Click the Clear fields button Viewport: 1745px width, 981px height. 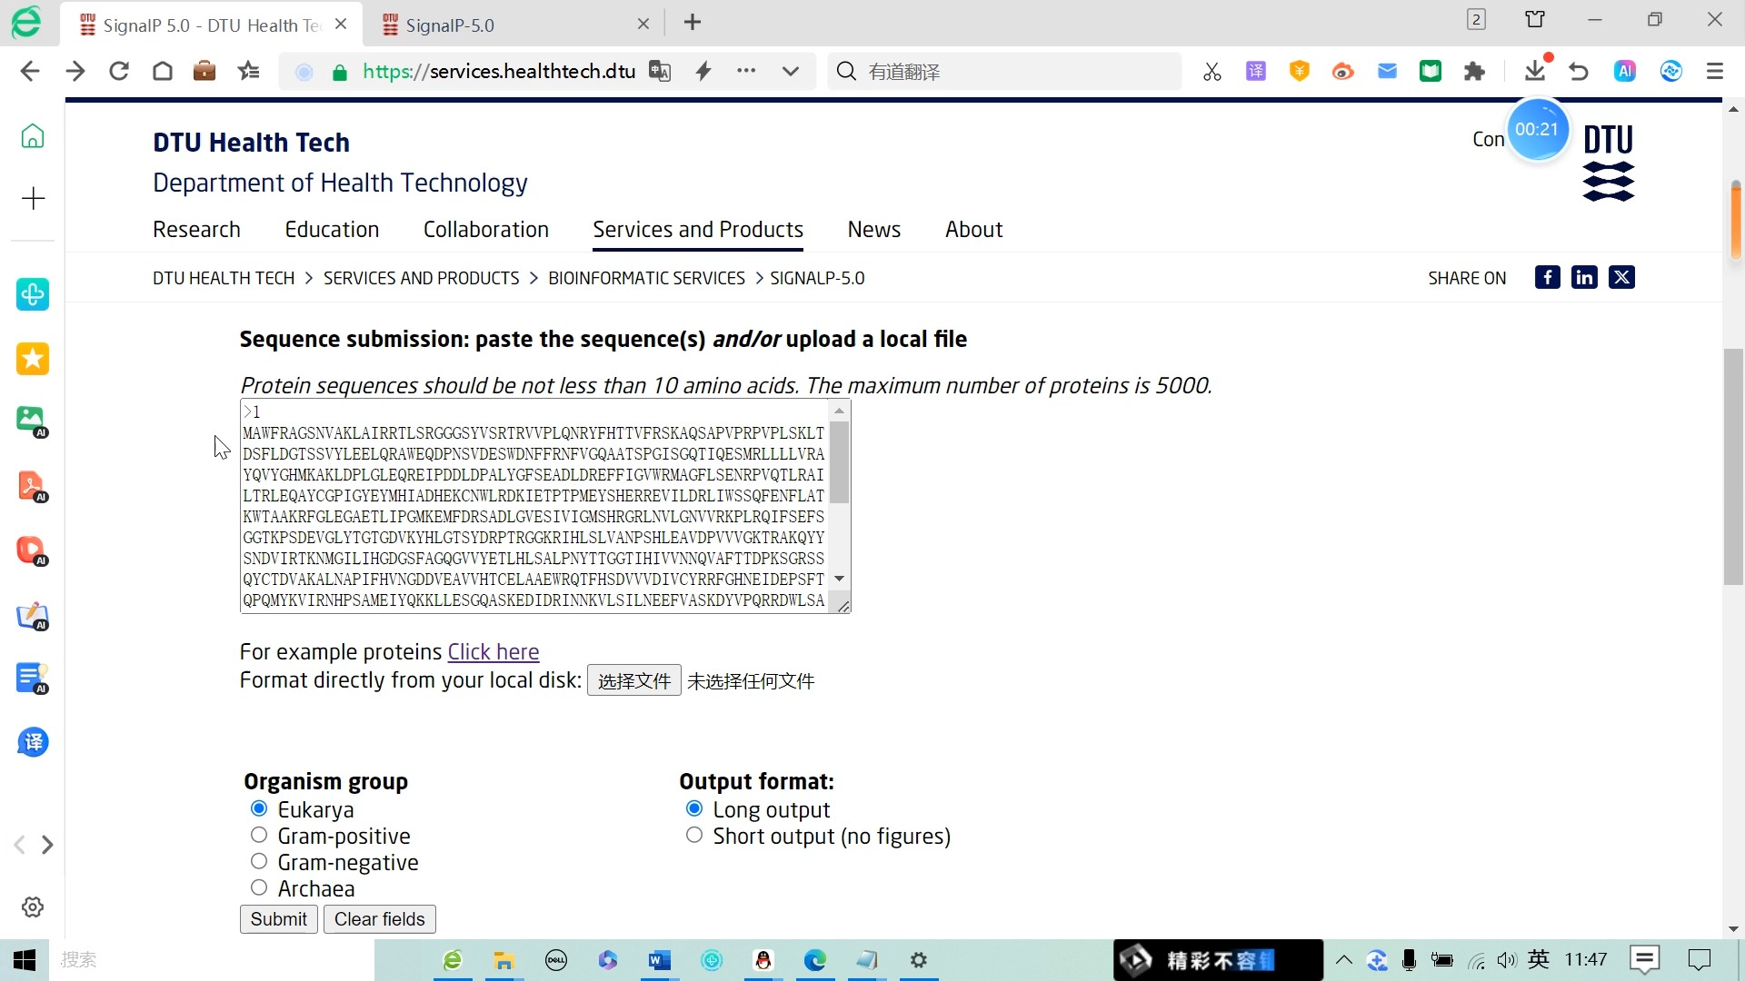point(380,919)
